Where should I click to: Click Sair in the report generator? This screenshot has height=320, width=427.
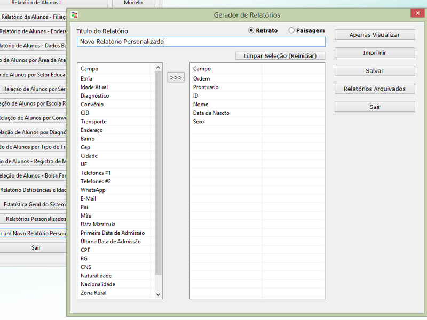tap(374, 107)
